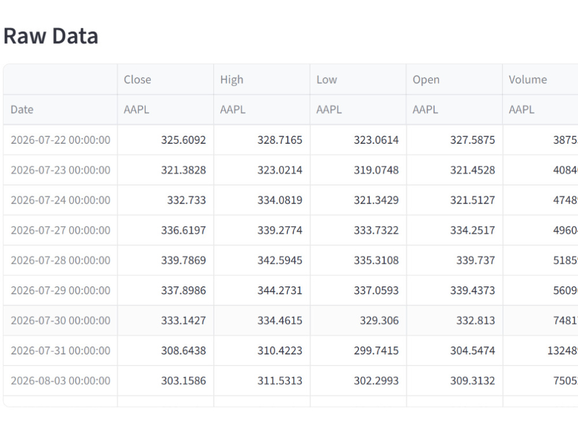Select date cell 2026-08-03 00:00:00
Image resolution: width=578 pixels, height=433 pixels.
60,380
